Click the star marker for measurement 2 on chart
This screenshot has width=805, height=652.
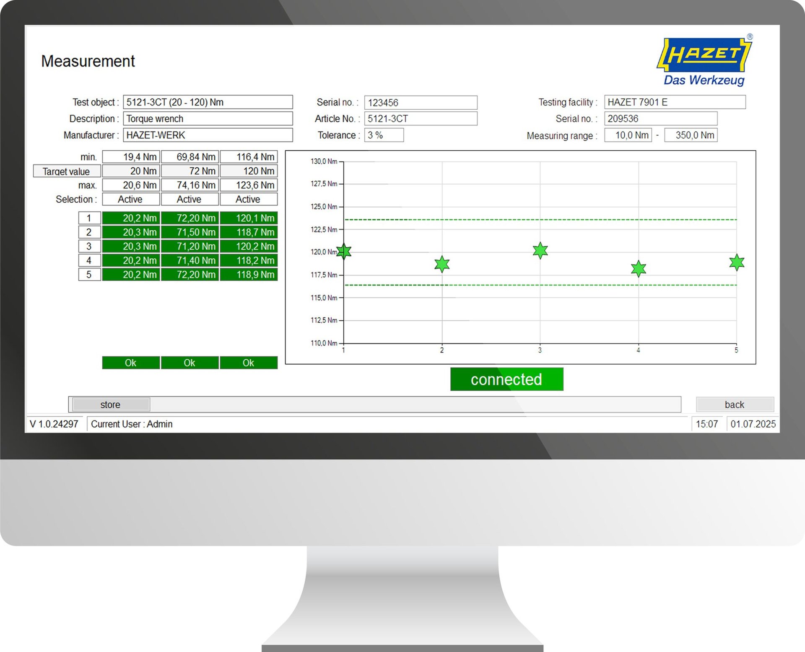(x=442, y=264)
